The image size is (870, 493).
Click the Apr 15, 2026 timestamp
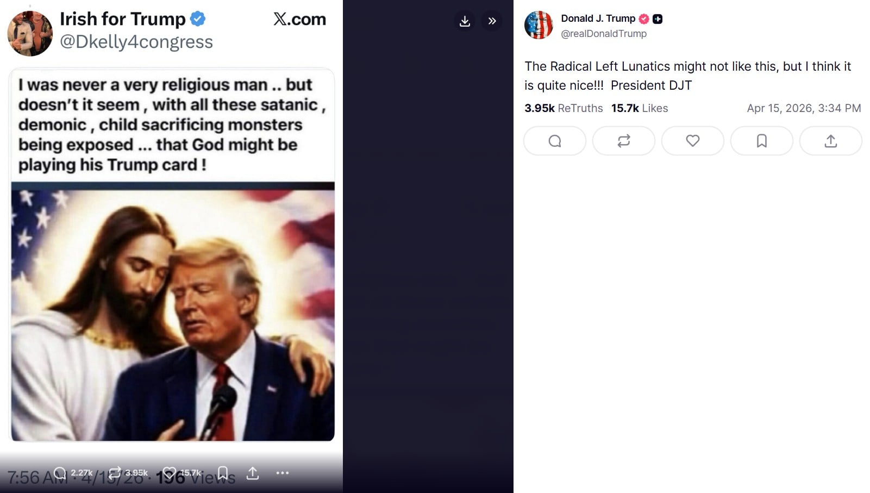(x=804, y=108)
